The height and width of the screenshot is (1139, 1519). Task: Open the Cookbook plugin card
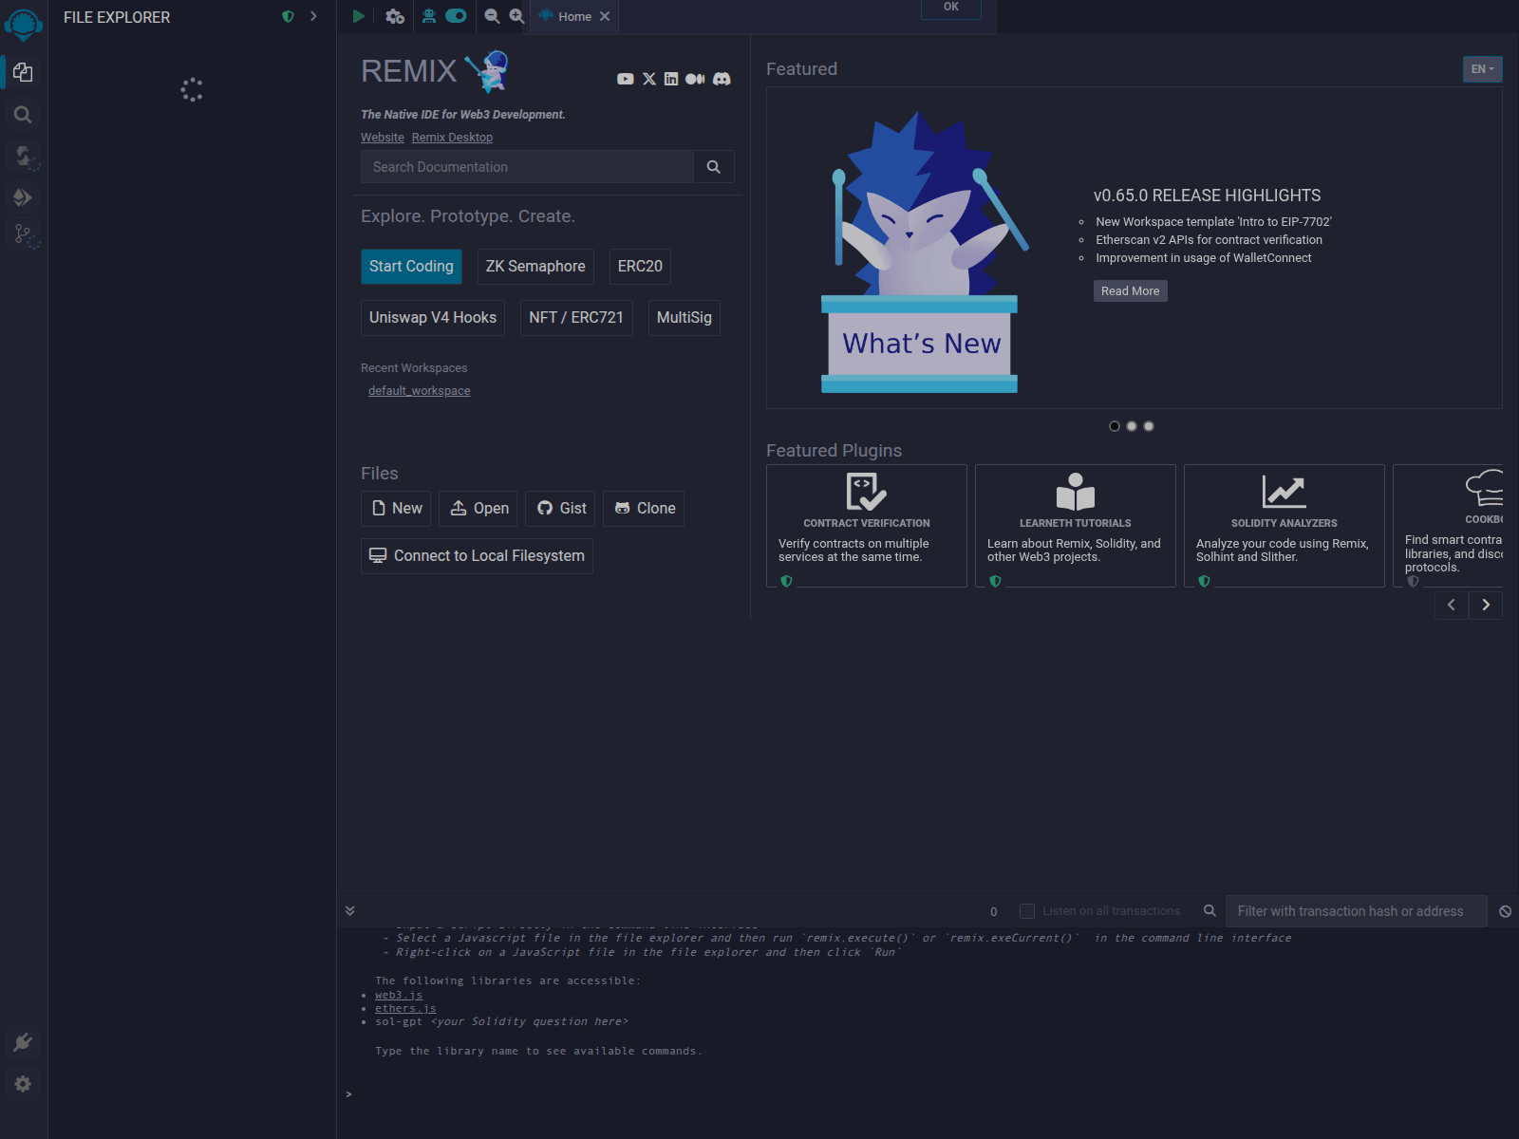[x=1449, y=526]
